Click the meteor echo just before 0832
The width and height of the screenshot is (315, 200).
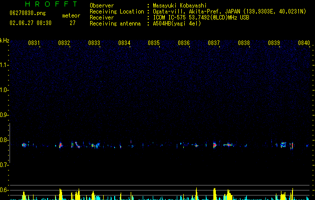coord(61,145)
